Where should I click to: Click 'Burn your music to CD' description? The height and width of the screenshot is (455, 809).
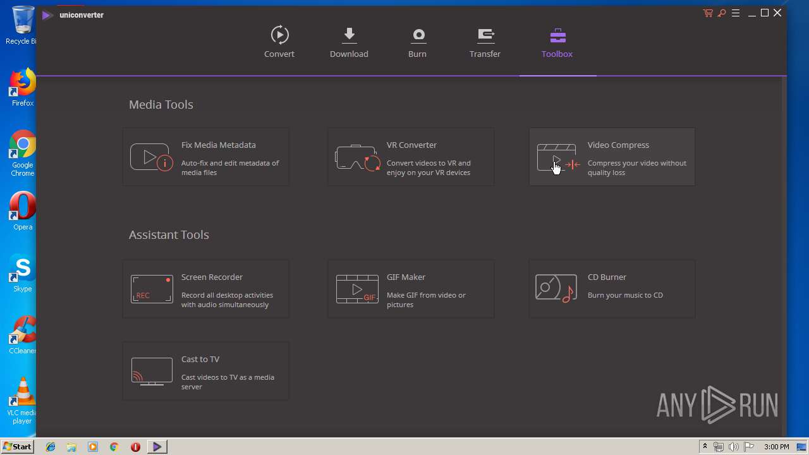pos(625,295)
